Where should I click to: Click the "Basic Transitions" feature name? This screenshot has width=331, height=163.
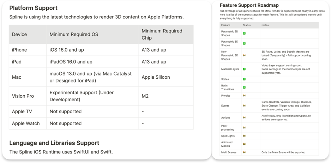[x=228, y=87]
